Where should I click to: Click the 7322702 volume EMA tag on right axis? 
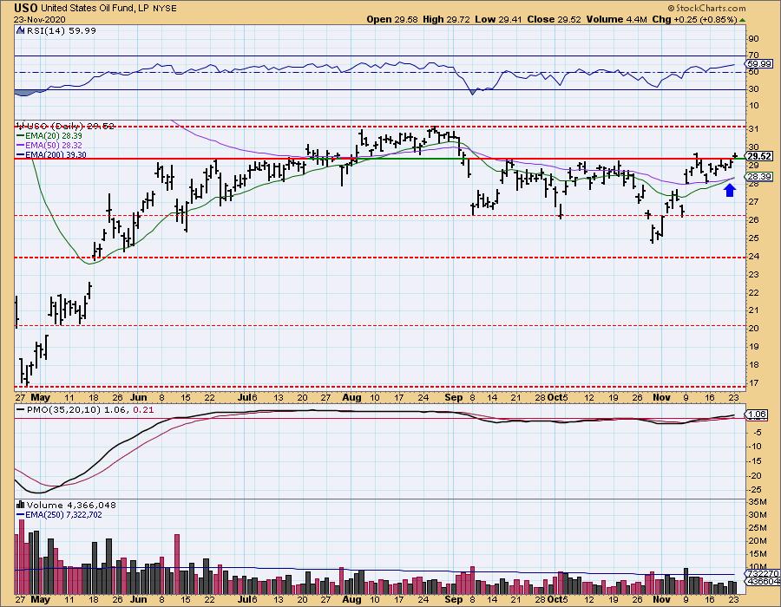click(x=763, y=573)
